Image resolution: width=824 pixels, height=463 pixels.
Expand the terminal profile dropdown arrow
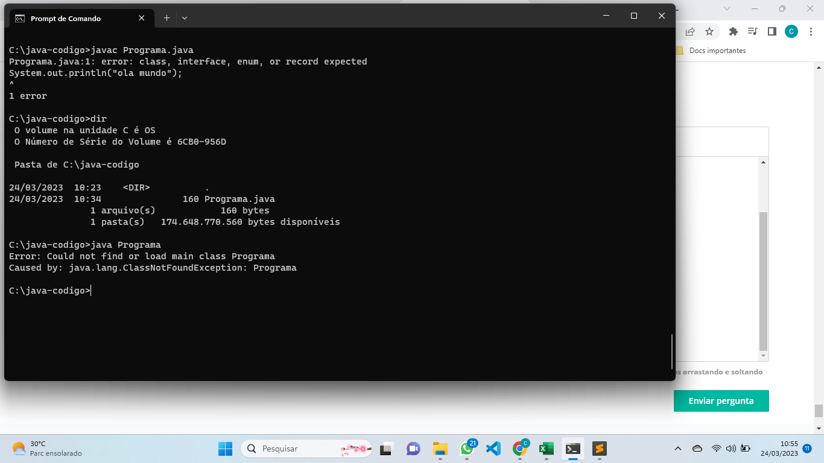coord(185,18)
